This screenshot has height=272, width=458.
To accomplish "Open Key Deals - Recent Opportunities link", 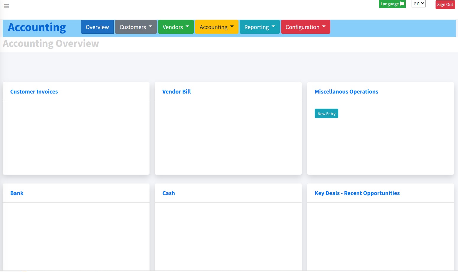I will click(x=357, y=193).
